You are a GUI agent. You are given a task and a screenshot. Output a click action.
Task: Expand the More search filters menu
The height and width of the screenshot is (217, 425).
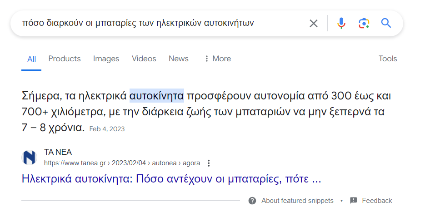click(x=217, y=59)
